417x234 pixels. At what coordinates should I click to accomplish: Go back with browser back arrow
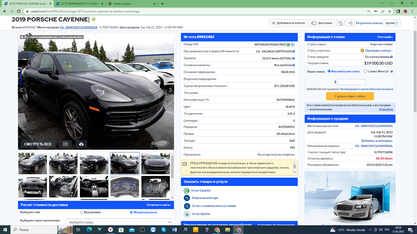[5, 11]
